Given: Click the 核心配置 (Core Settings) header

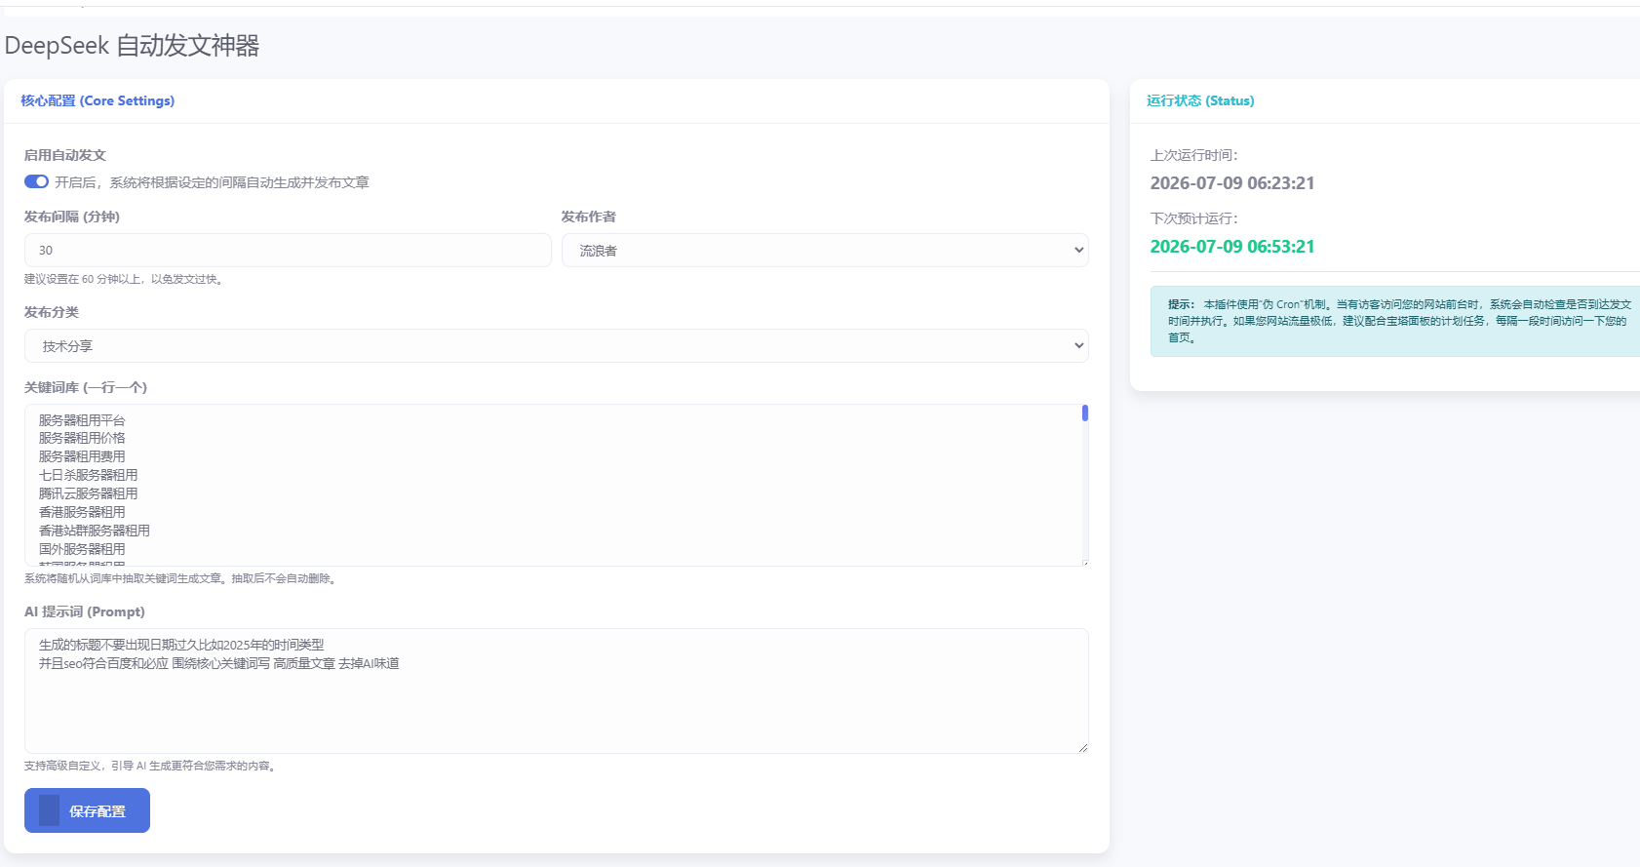Looking at the screenshot, I should point(98,100).
